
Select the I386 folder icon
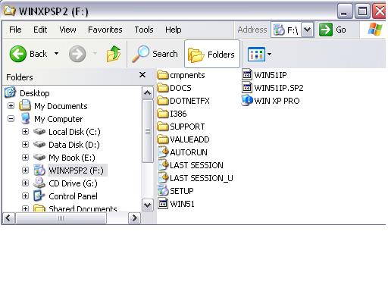tap(163, 114)
